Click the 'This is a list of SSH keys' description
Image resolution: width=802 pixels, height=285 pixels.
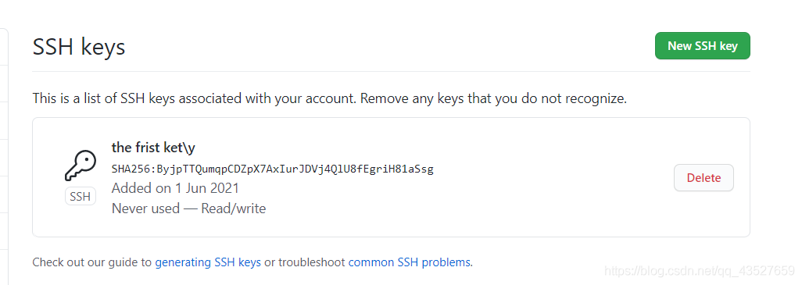[x=329, y=98]
